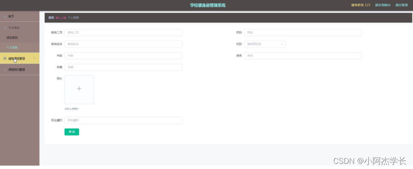Click the 照片 field label
This screenshot has height=169, width=413.
pyautogui.click(x=60, y=79)
